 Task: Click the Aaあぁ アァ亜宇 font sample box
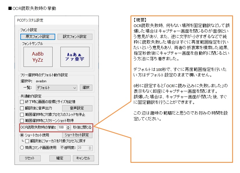click(75, 57)
